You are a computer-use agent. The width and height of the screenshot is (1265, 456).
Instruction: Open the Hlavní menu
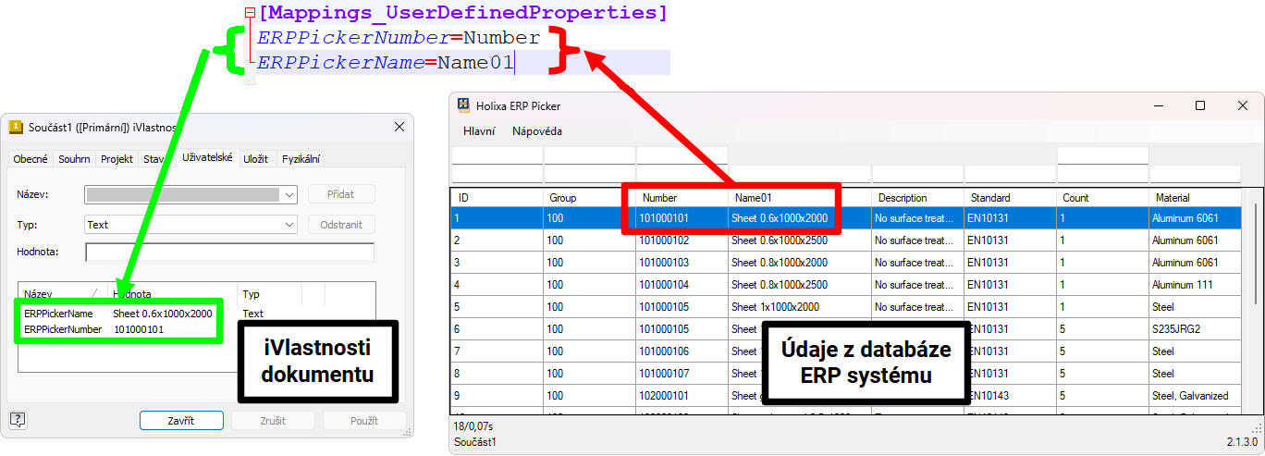click(x=479, y=131)
